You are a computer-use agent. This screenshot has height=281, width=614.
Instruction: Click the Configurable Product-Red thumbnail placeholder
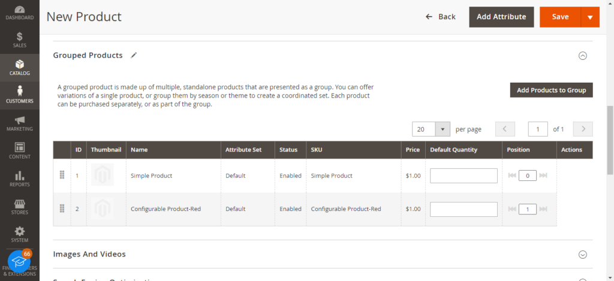102,209
